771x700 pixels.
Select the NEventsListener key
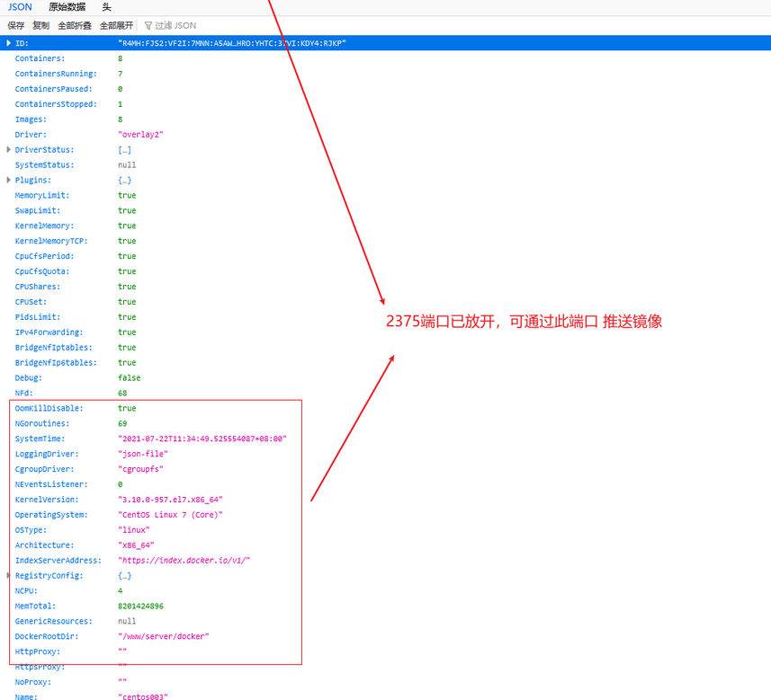[x=51, y=485]
